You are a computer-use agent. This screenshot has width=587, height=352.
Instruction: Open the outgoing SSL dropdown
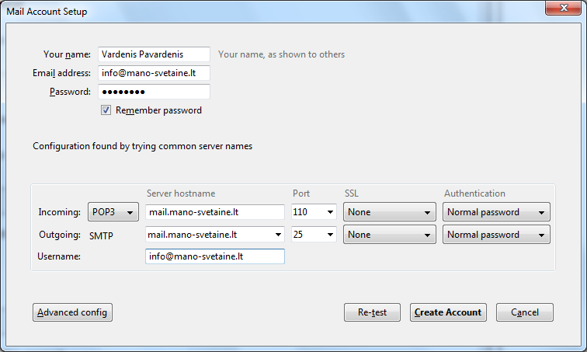tap(389, 235)
